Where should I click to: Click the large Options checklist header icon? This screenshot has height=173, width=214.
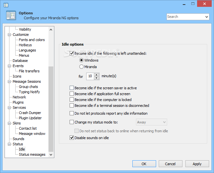[x=11, y=15]
